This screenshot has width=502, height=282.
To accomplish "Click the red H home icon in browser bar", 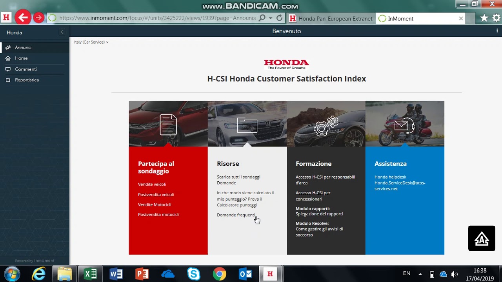I will pos(6,18).
